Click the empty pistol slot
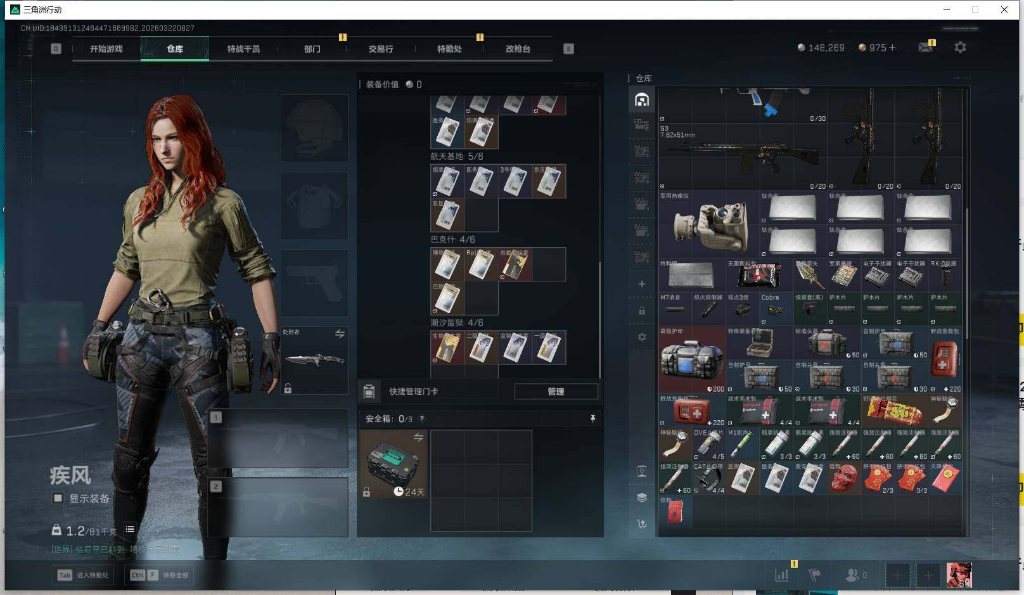 314,283
